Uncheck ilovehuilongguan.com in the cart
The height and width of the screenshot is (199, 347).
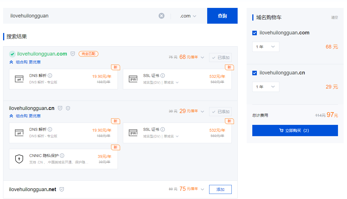(x=255, y=33)
